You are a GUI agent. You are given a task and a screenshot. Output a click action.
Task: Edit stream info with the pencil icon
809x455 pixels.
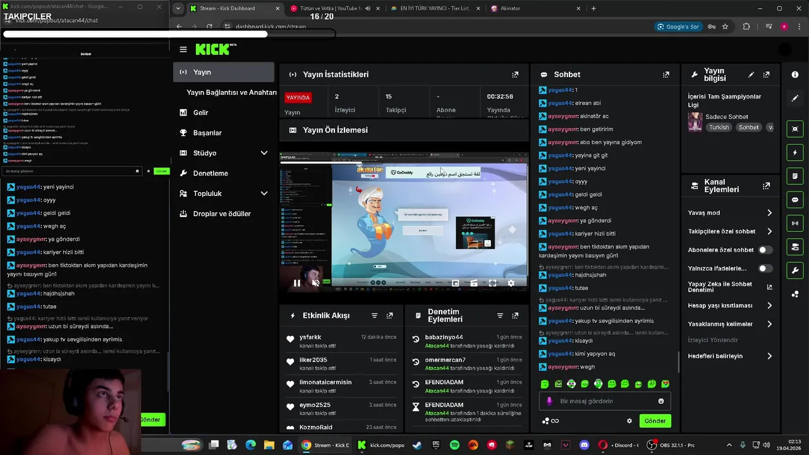point(751,75)
